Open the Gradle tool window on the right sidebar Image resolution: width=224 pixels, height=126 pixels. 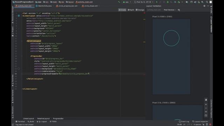pyautogui.click(x=211, y=9)
